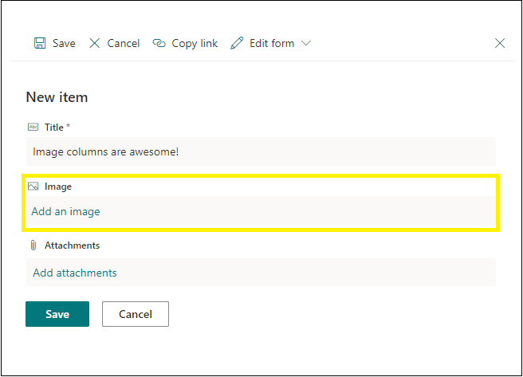The image size is (523, 377).
Task: Click the paperclip icon beside Attachments
Action: [x=33, y=245]
